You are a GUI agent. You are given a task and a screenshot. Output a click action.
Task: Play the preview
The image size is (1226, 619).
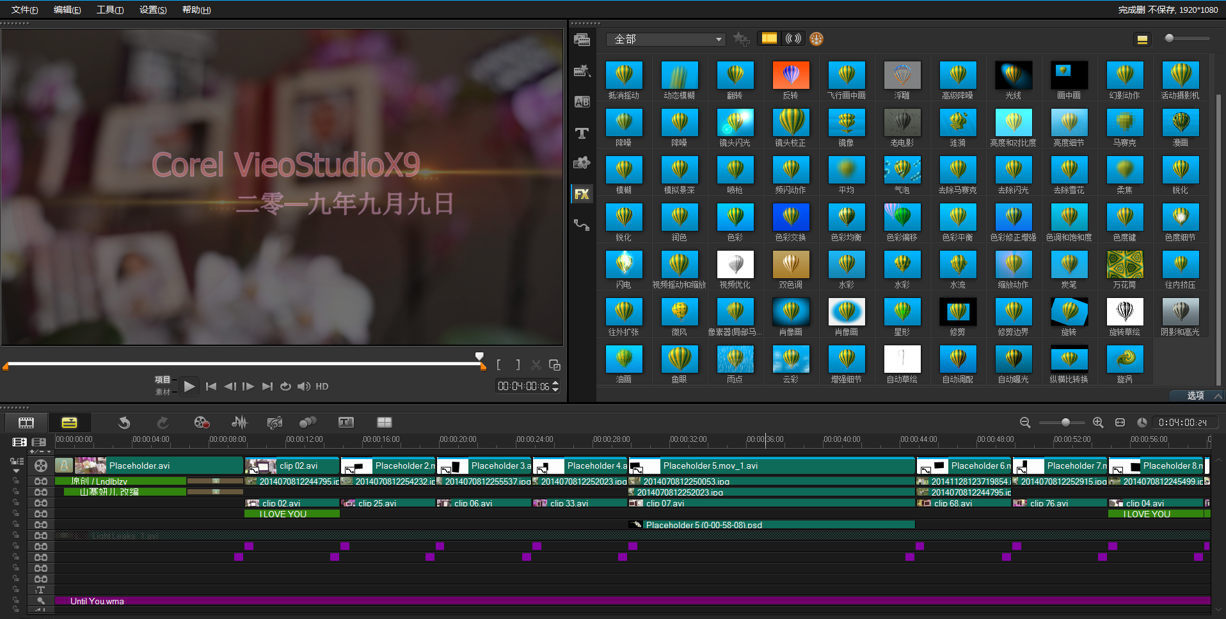pos(189,386)
